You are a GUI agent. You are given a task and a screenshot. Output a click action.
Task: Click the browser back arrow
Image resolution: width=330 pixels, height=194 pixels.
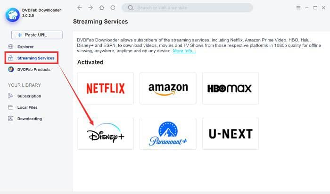pyautogui.click(x=80, y=8)
